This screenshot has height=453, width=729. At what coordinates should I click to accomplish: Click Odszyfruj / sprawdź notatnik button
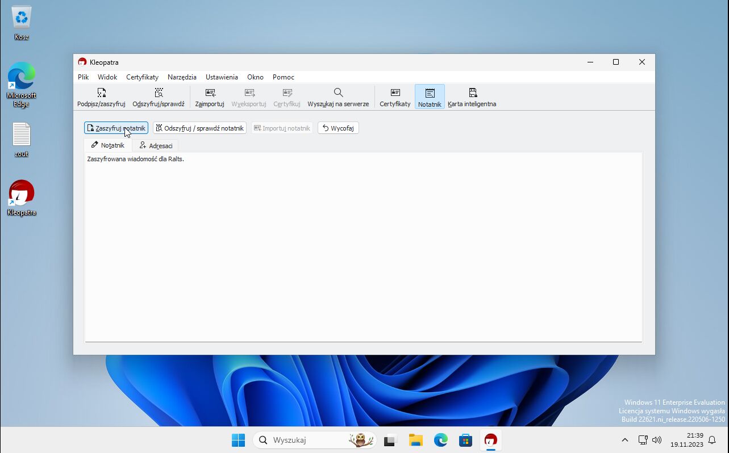point(199,128)
